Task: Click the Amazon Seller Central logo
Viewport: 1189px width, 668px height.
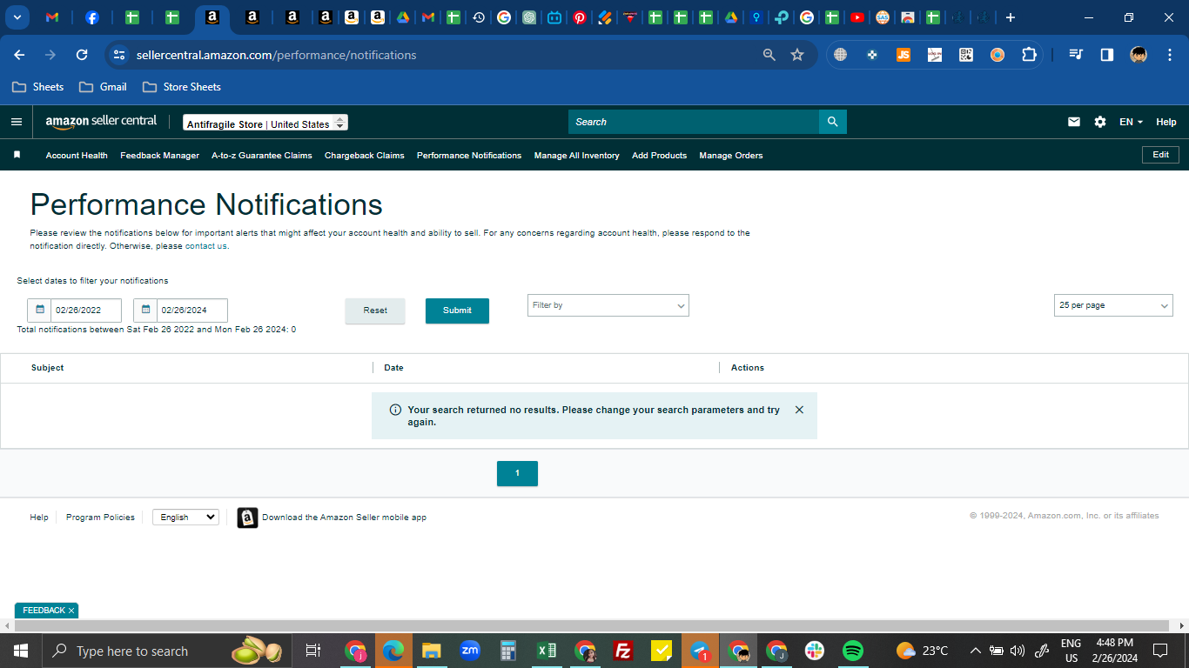Action: (101, 122)
